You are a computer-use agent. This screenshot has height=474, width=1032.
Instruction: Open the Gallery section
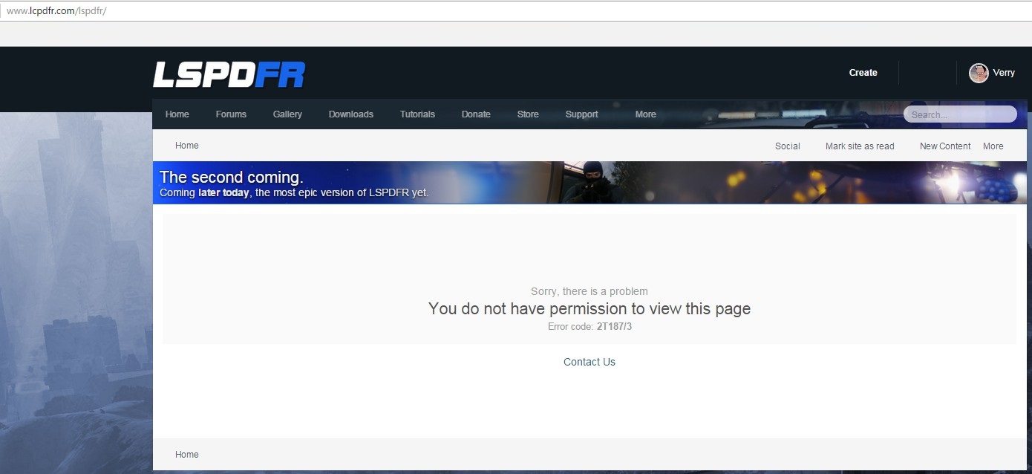pos(287,114)
